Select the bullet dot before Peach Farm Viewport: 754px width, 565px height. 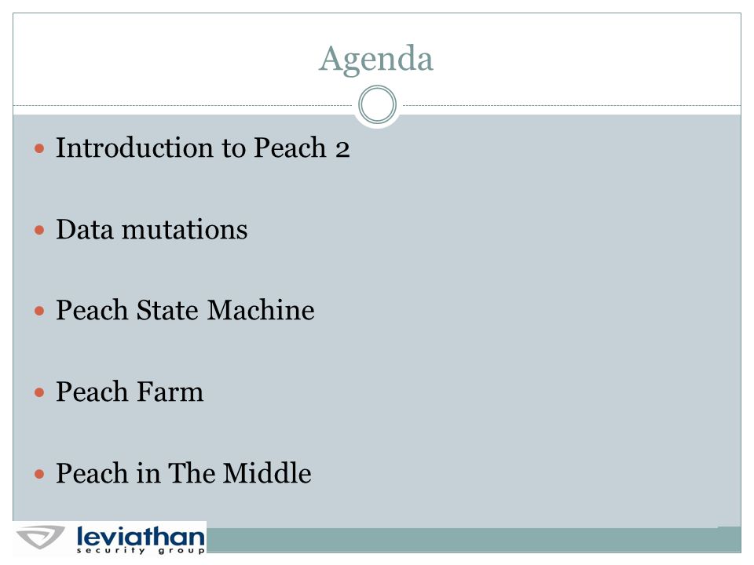pos(39,392)
